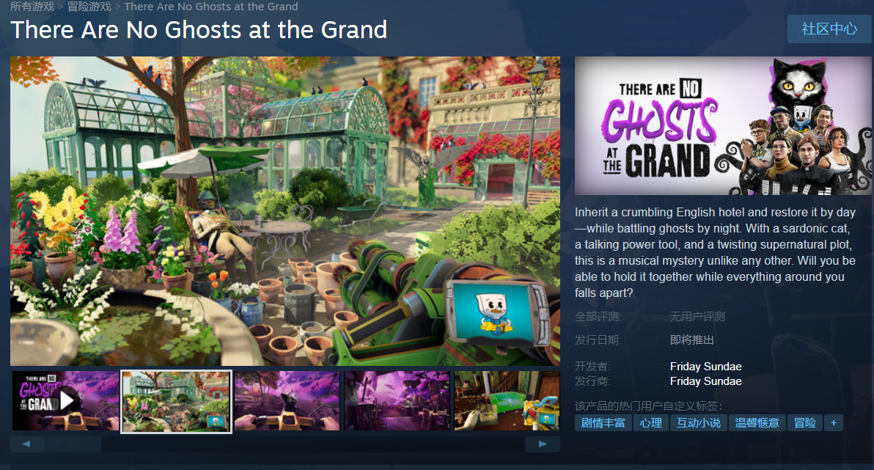Open the 剧情丰富 tag

pyautogui.click(x=603, y=422)
